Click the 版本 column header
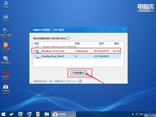 (x=101, y=44)
